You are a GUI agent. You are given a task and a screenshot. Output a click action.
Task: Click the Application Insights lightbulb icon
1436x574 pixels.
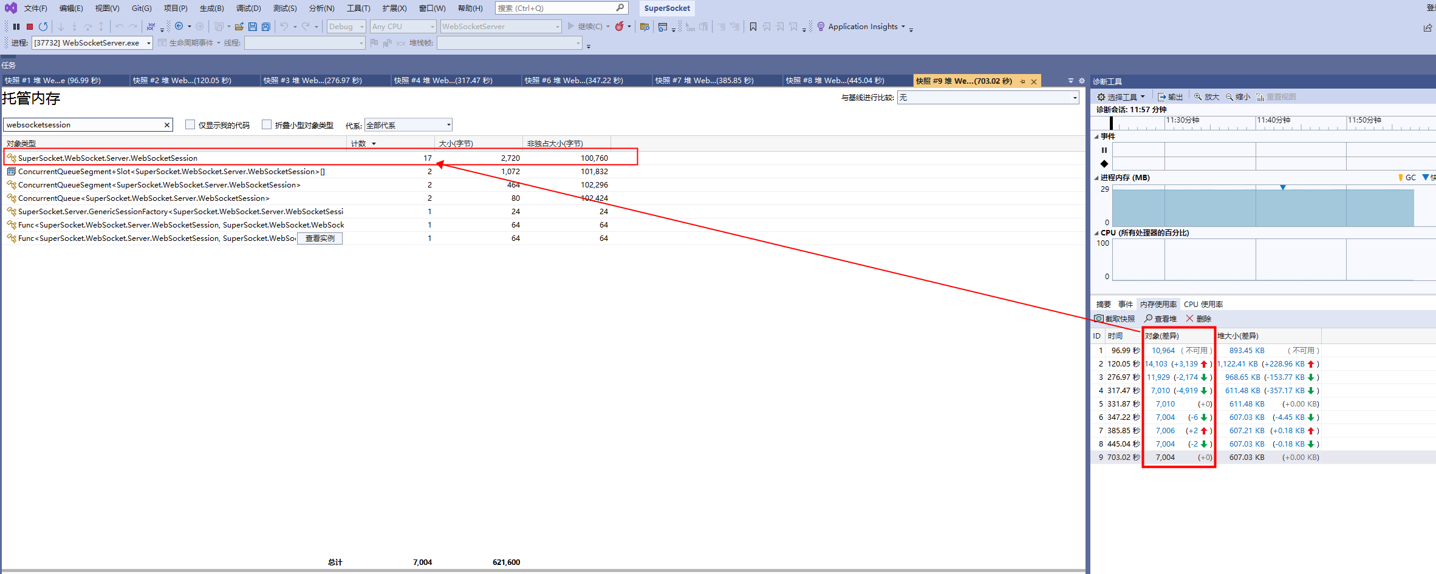[x=821, y=27]
